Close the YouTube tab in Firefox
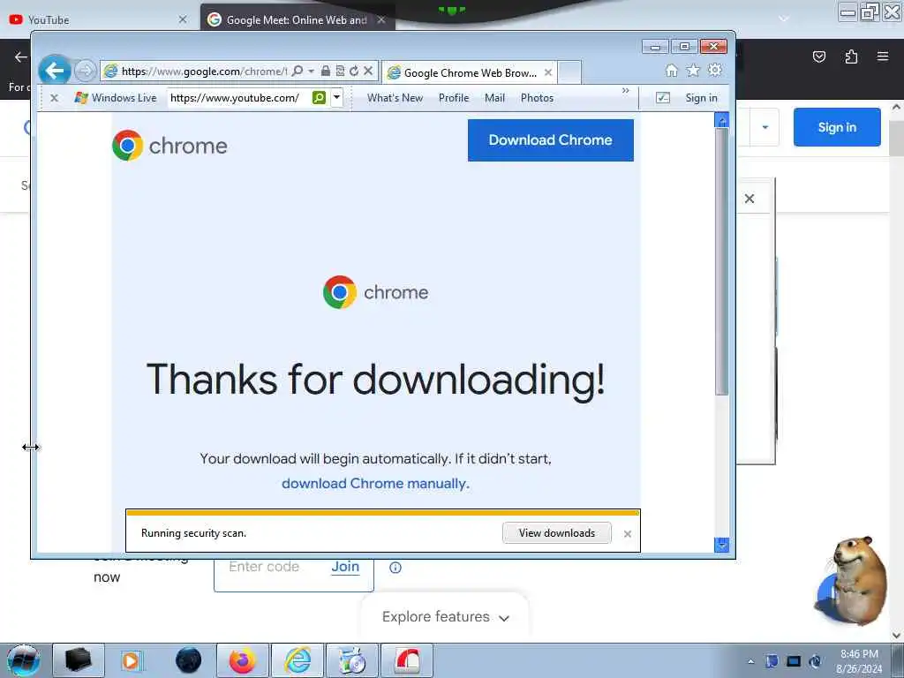Screen dimensions: 904x678 tap(183, 19)
